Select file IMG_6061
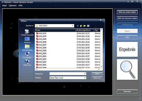The image size is (142, 101). tap(43, 65)
